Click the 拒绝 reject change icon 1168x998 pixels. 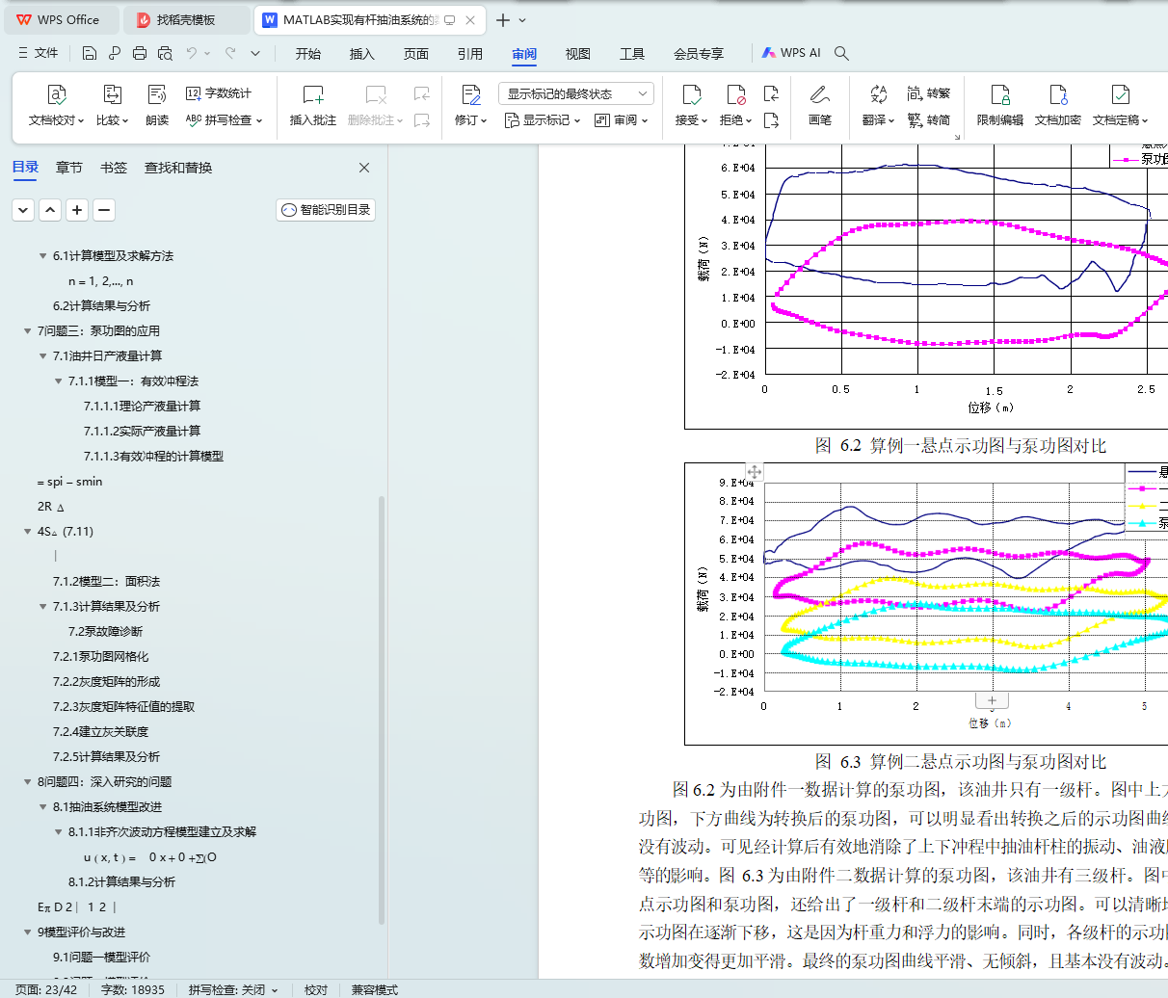coord(735,94)
